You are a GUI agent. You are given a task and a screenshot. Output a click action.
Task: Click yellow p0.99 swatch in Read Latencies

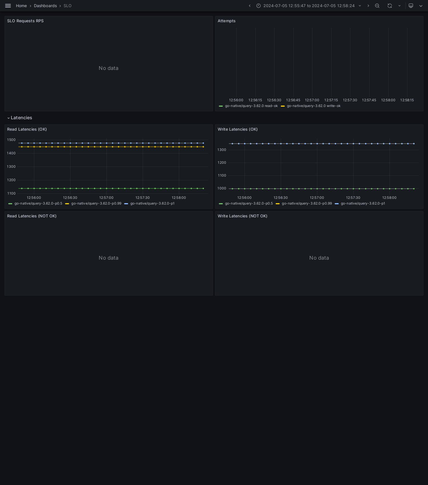point(67,204)
